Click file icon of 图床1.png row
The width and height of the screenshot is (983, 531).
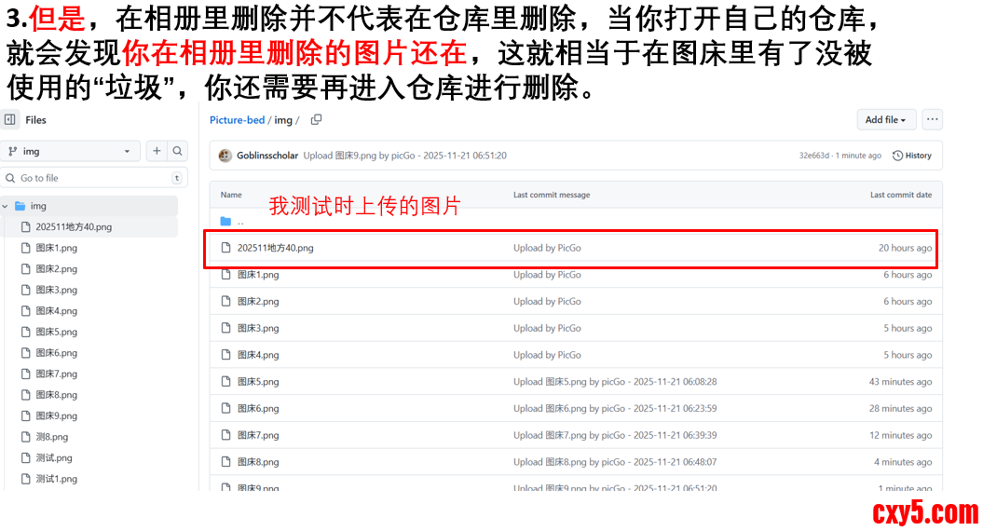click(x=225, y=275)
